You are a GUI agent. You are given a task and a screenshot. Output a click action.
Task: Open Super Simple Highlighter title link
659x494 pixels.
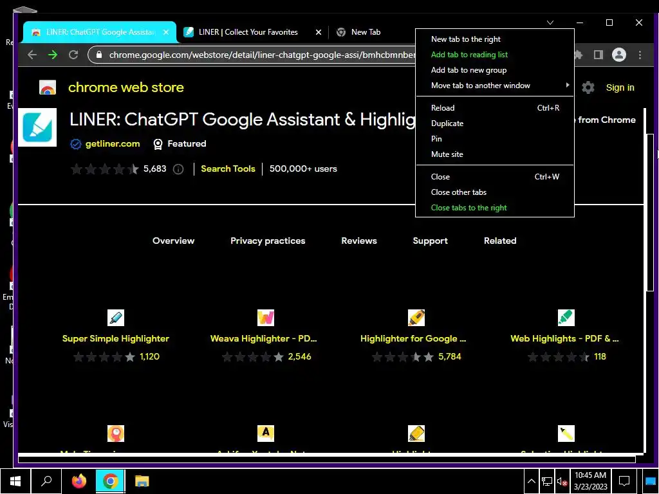coord(116,338)
